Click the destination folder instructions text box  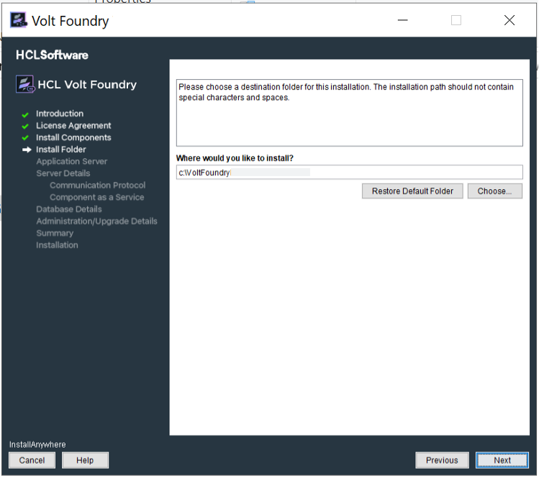(349, 113)
